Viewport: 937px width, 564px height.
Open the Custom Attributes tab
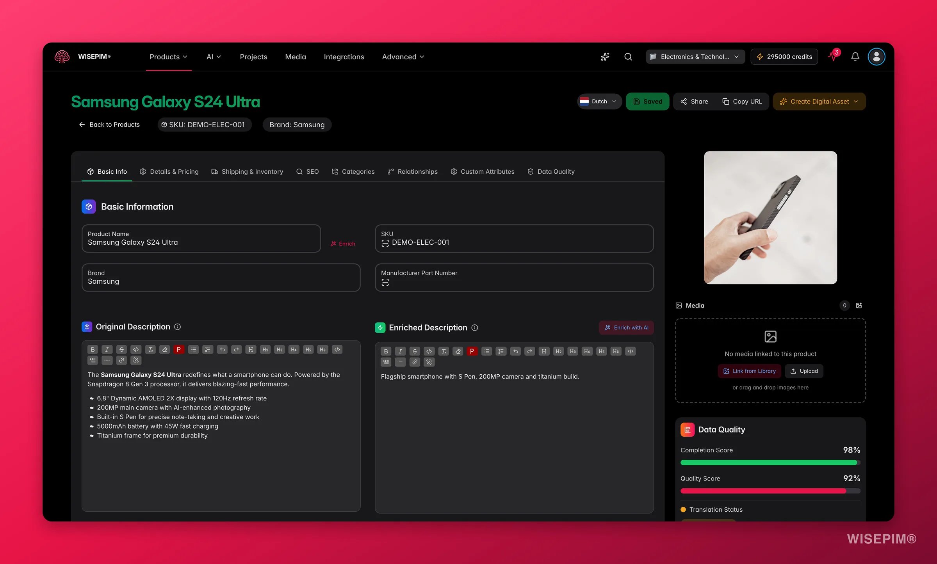(483, 172)
